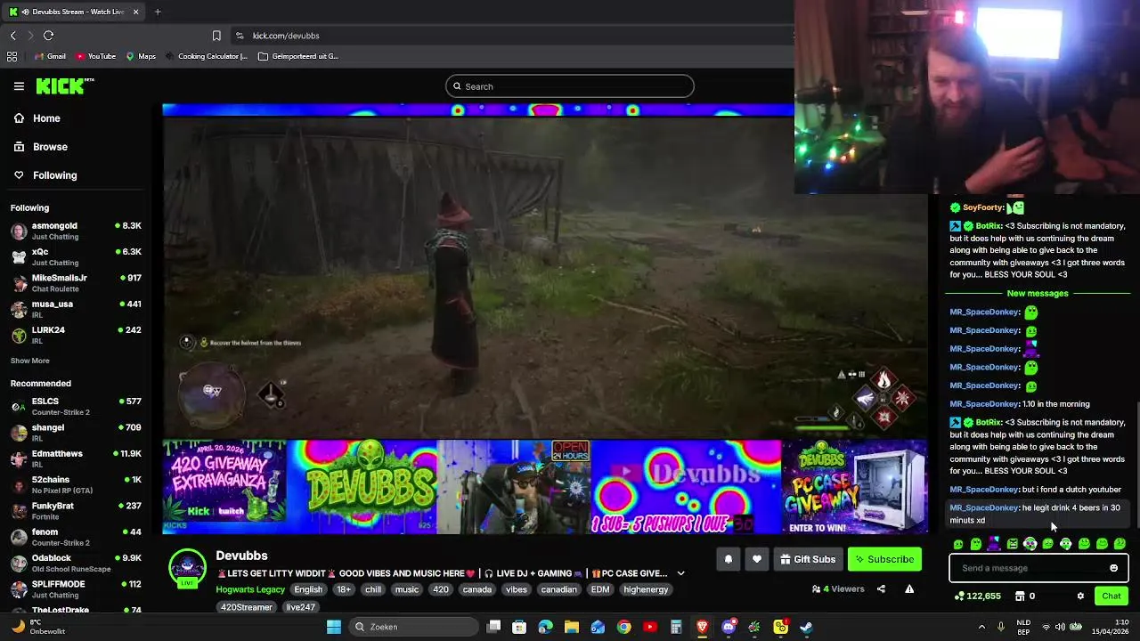
Task: Expand the stream title chevron
Action: 680,573
